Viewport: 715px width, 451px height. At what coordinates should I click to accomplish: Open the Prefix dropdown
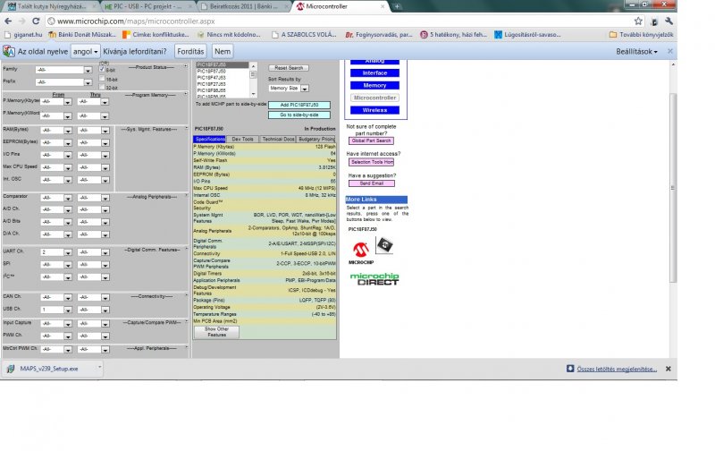63,82
